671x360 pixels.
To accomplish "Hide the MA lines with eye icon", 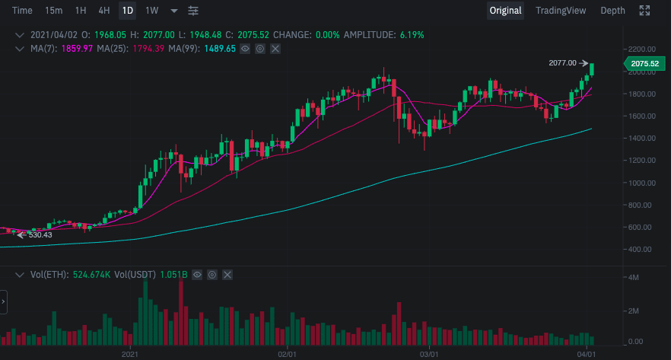I will click(x=245, y=49).
